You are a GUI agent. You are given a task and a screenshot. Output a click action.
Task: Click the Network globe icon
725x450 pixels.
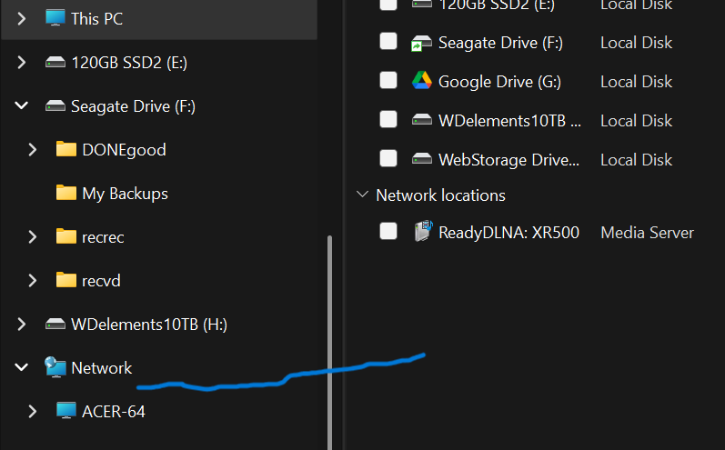pos(55,367)
